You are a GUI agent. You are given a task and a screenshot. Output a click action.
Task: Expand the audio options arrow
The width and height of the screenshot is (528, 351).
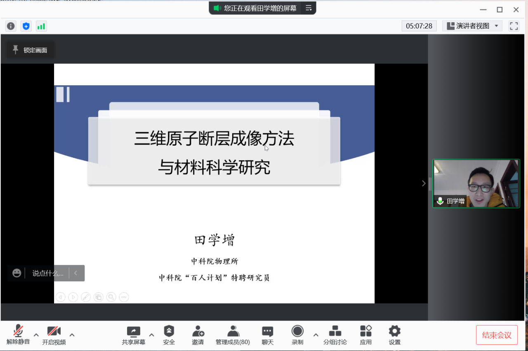pyautogui.click(x=36, y=335)
